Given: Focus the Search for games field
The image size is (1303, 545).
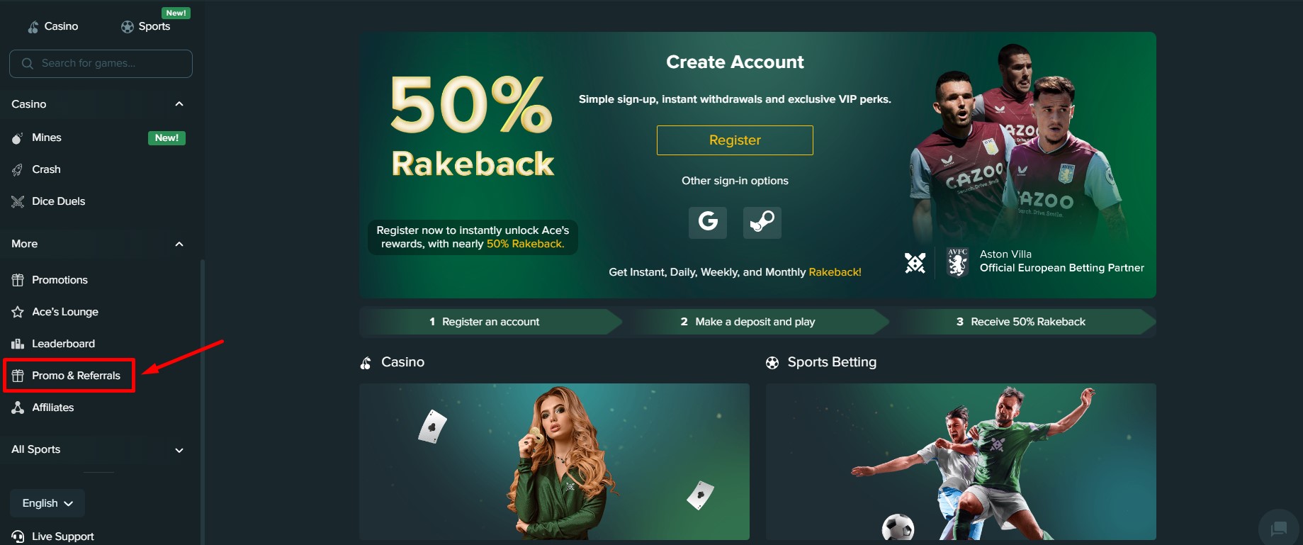Looking at the screenshot, I should pos(101,64).
